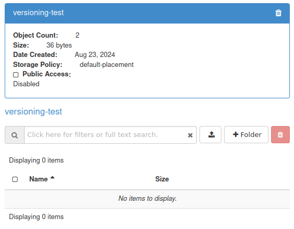Click the Public Access label
Image resolution: width=294 pixels, height=229 pixels.
(46, 74)
